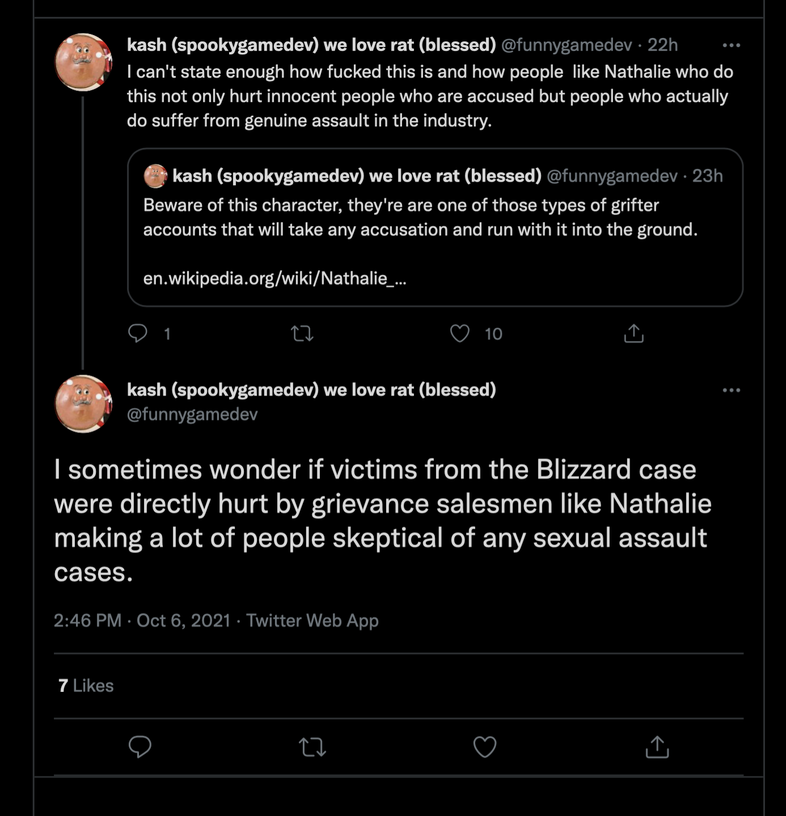Reply to the main Blizzard case tweet
This screenshot has height=816, width=786.
click(x=140, y=747)
